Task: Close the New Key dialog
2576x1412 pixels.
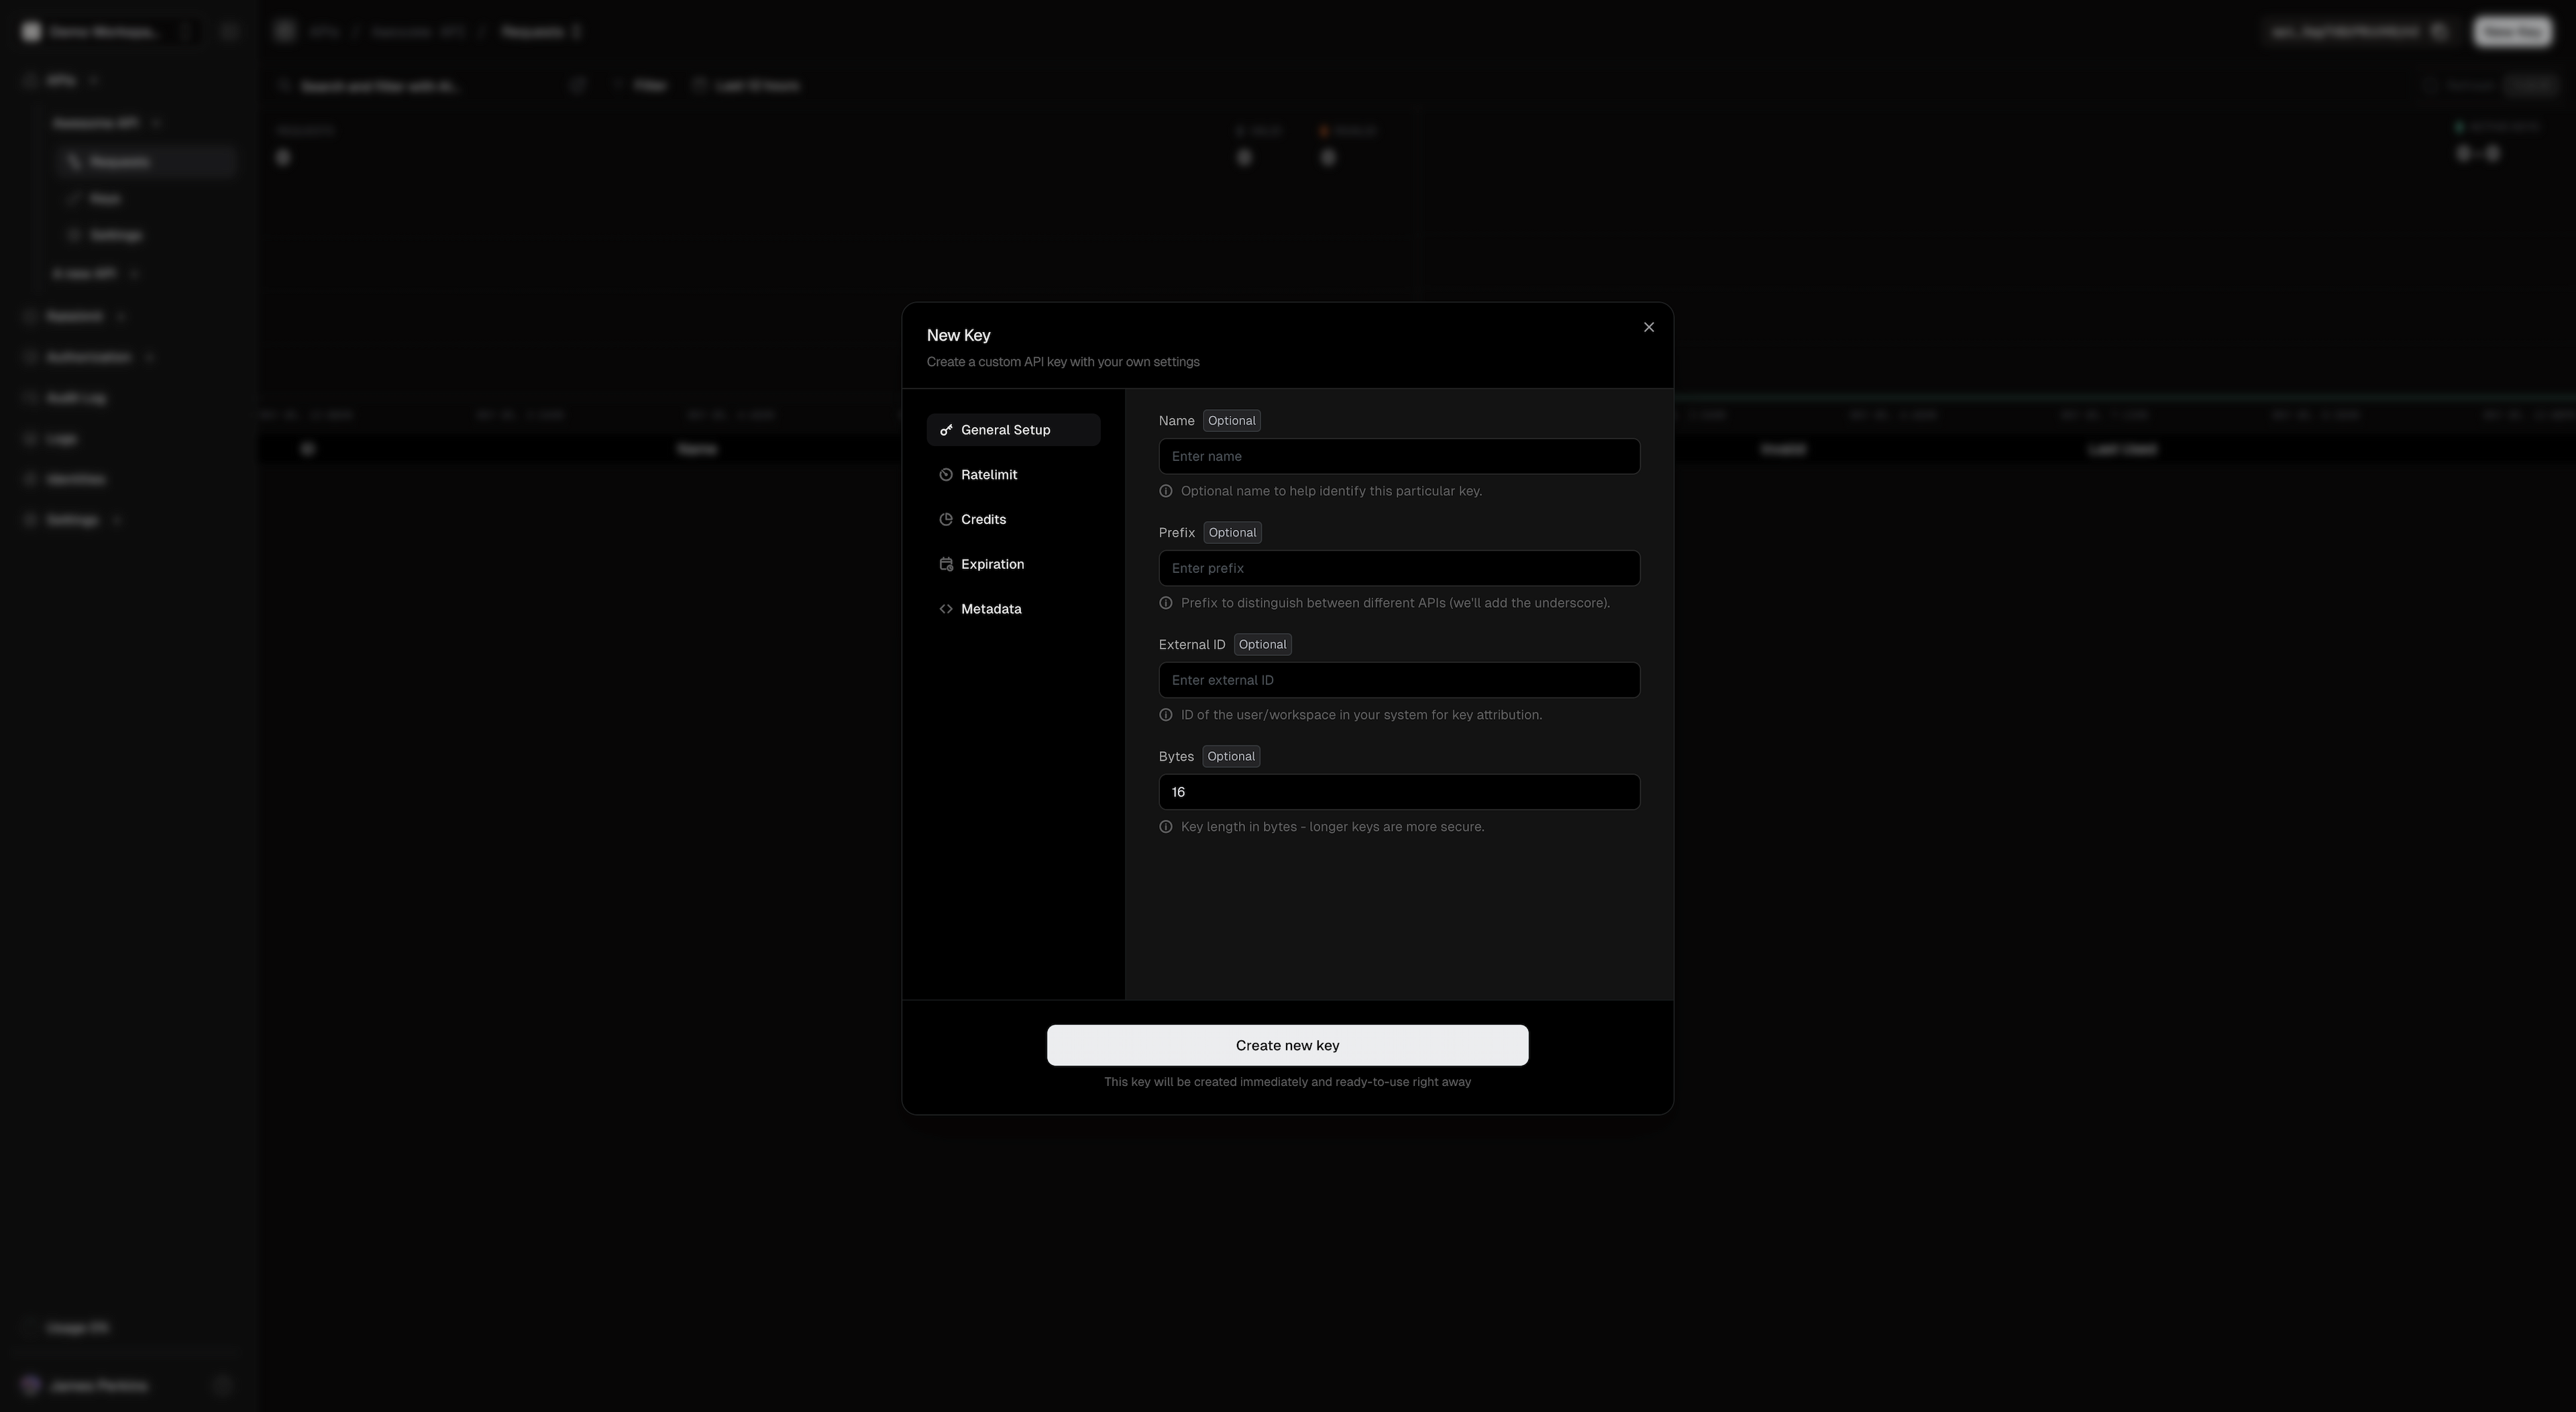Action: (1649, 327)
